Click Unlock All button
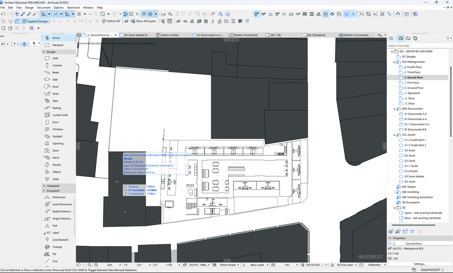 (111, 21)
